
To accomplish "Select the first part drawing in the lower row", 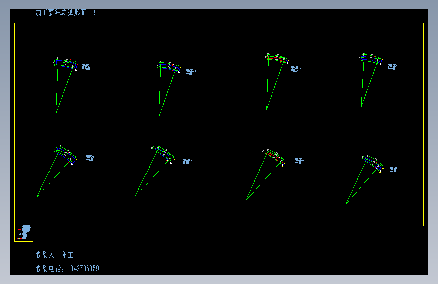I will coord(57,171).
